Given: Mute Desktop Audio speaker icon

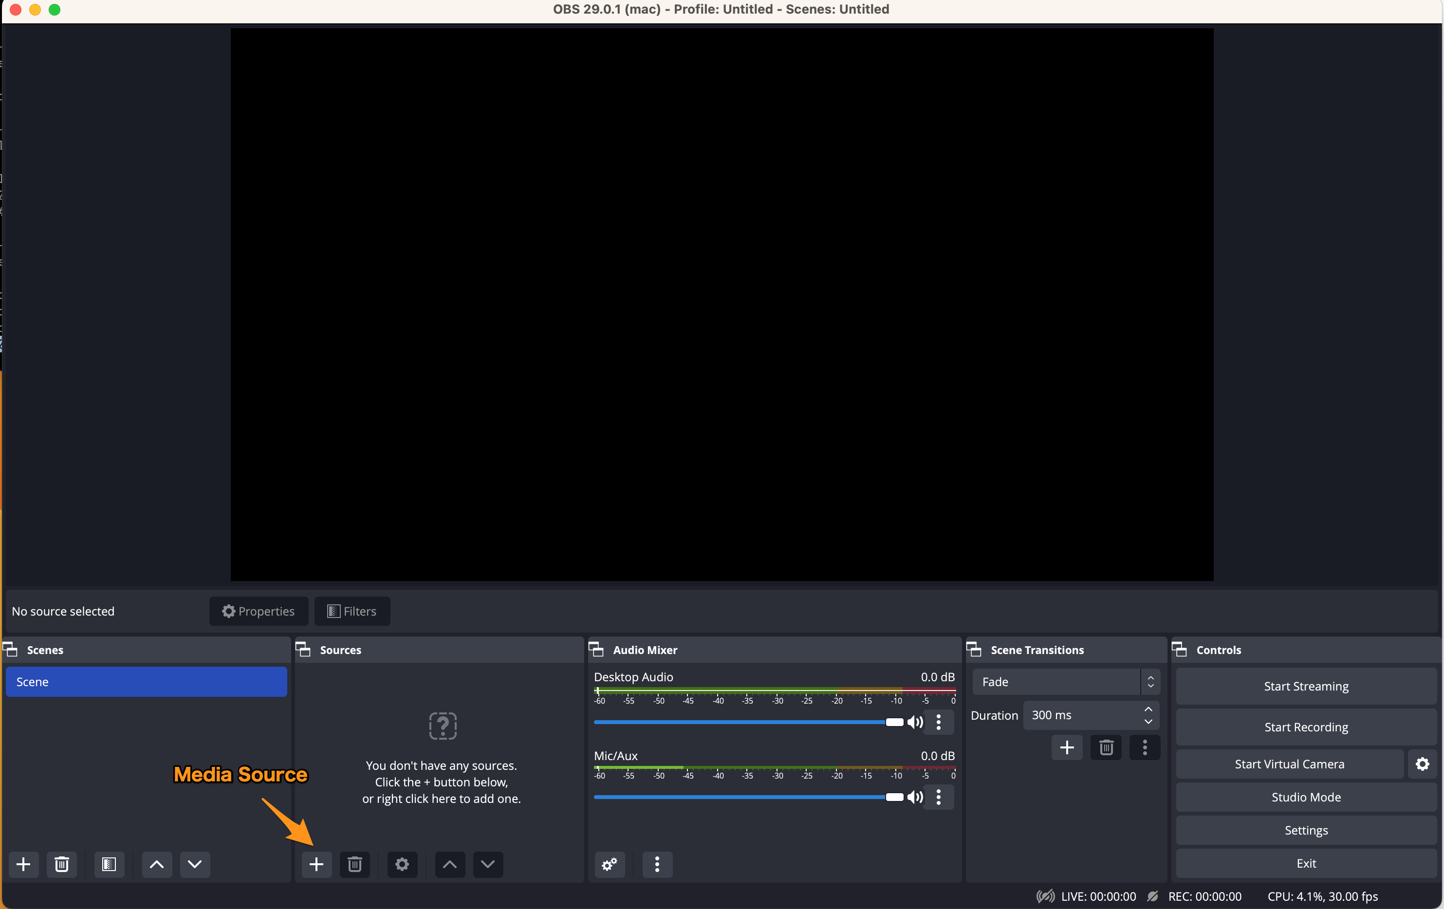Looking at the screenshot, I should coord(914,722).
